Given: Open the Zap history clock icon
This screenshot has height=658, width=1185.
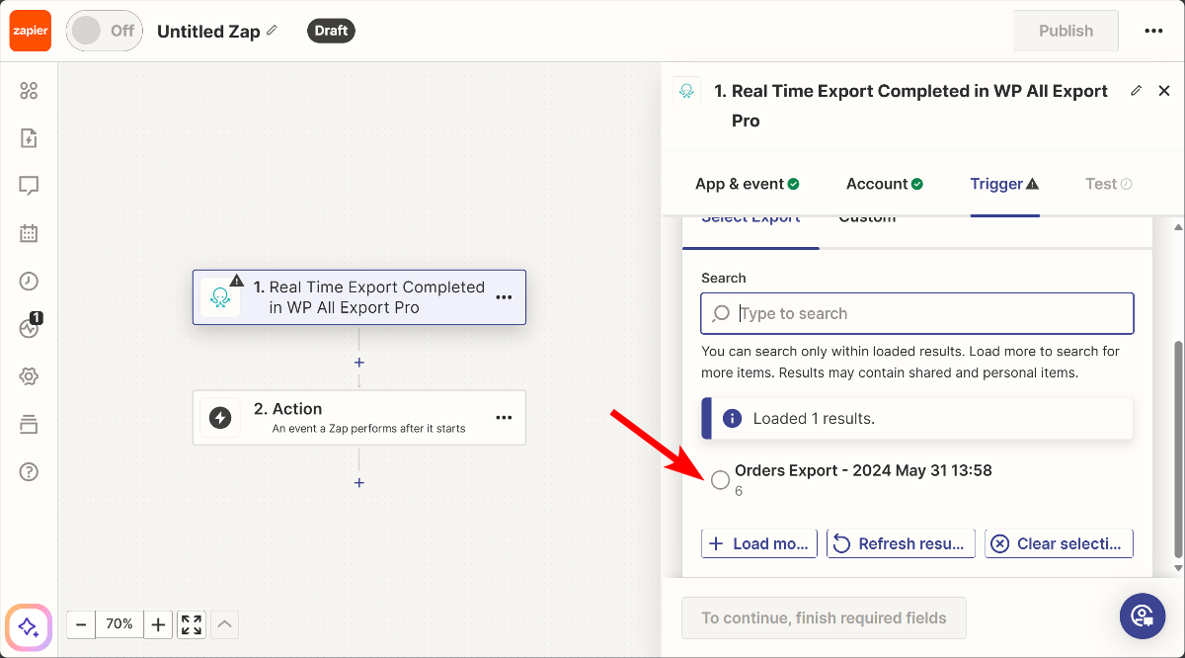Looking at the screenshot, I should coord(29,282).
